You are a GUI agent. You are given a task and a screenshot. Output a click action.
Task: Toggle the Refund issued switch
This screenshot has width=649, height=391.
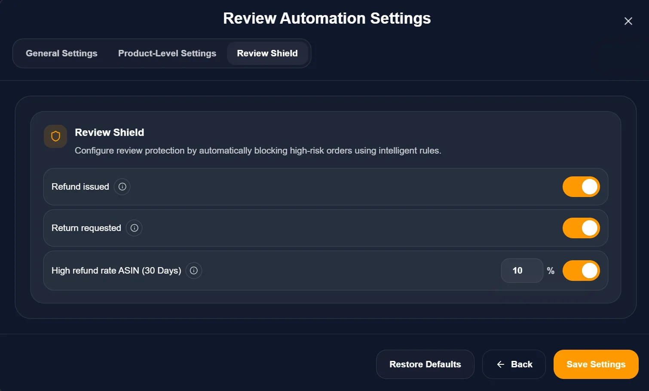point(581,187)
